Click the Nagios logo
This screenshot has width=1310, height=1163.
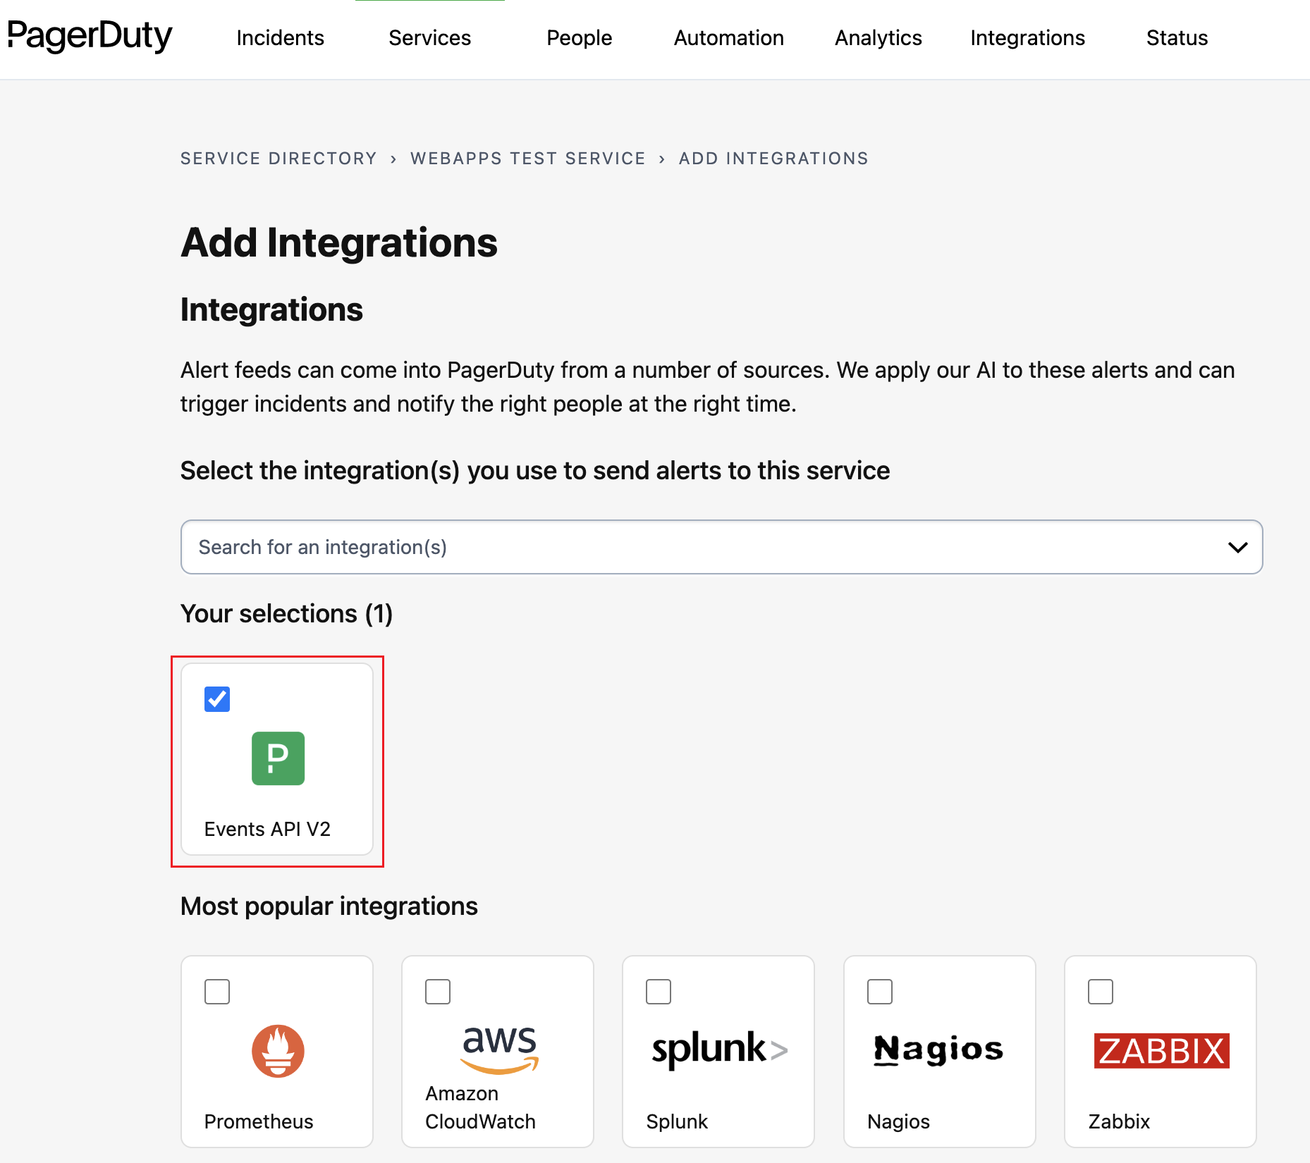938,1050
